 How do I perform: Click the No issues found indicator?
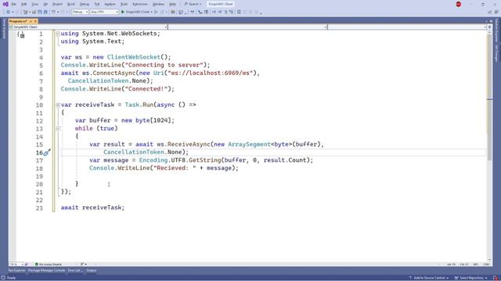[49, 264]
